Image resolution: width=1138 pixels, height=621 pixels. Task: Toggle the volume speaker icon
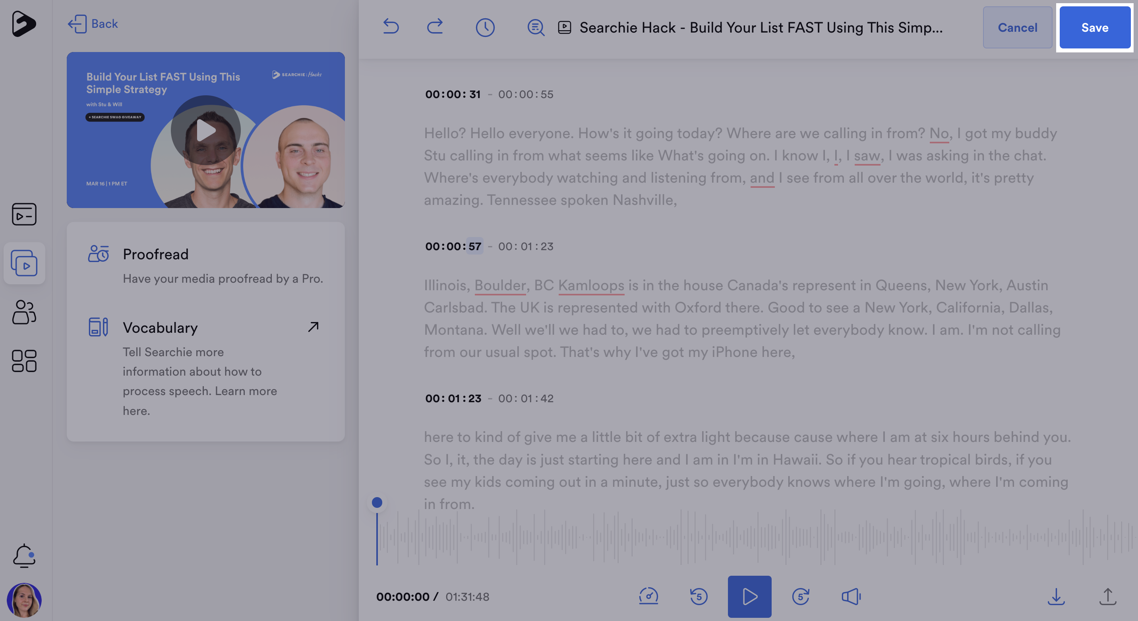pos(851,597)
